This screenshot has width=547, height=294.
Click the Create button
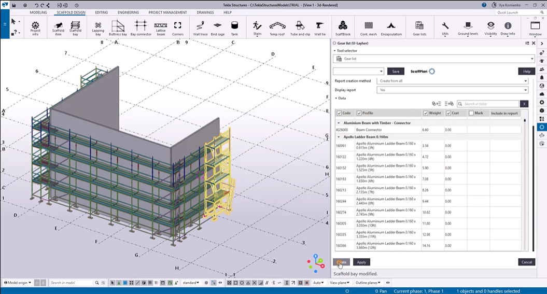tap(342, 262)
